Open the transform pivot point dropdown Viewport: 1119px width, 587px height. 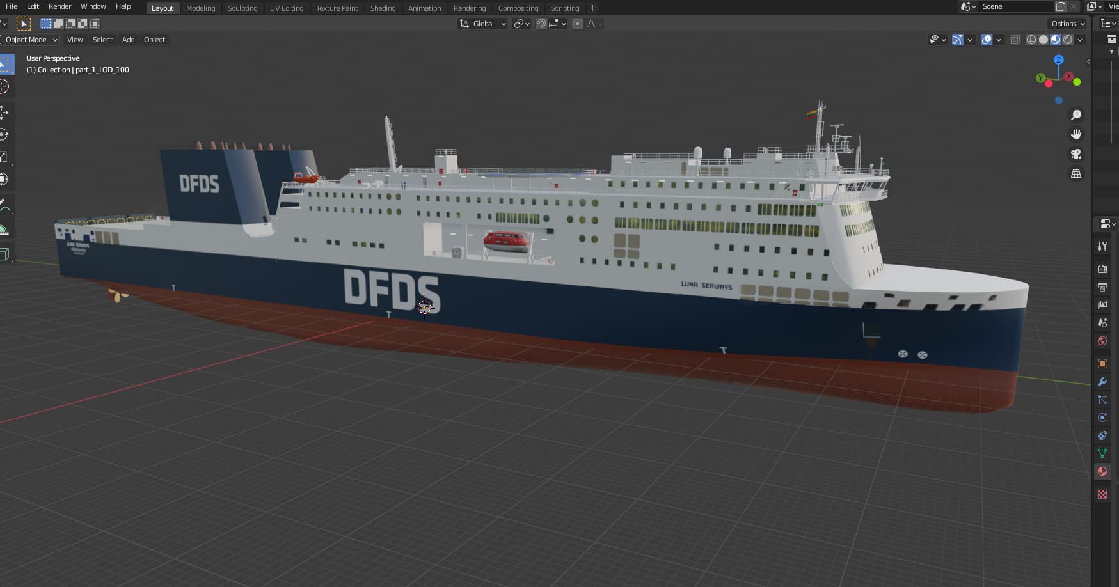[522, 24]
